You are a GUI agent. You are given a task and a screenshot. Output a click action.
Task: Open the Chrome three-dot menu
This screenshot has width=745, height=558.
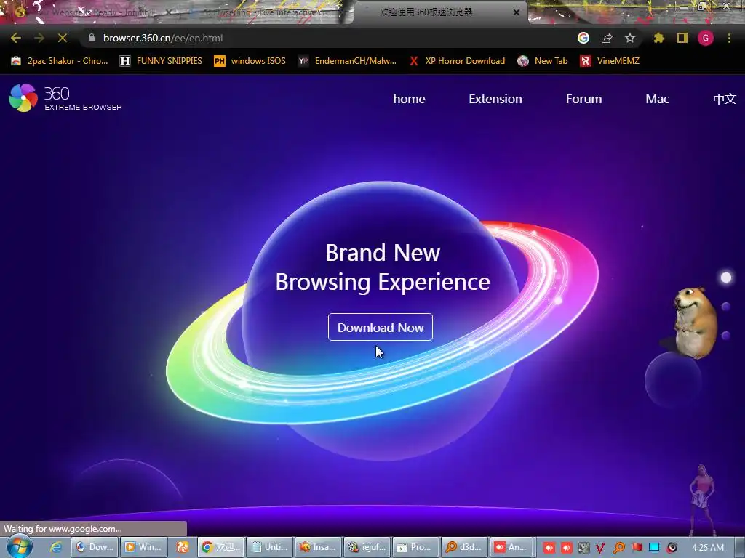coord(729,38)
